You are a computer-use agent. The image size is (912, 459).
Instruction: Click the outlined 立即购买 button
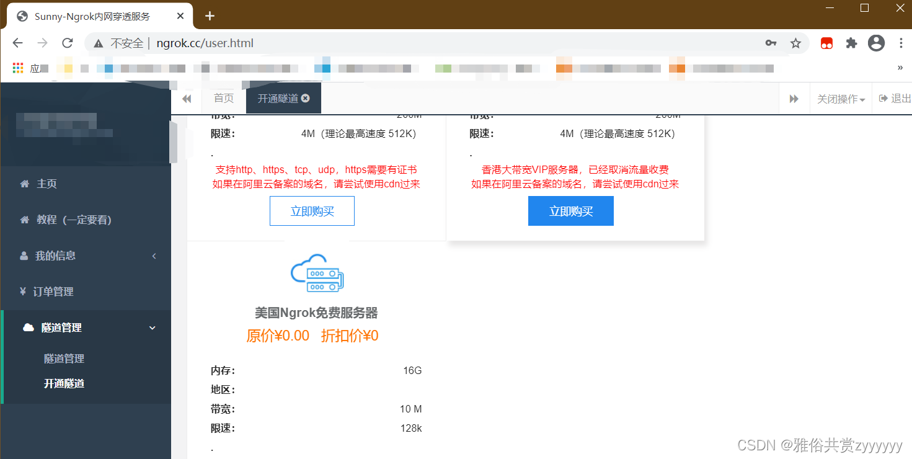click(312, 211)
